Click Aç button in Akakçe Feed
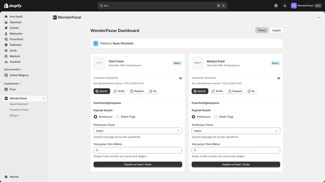 pyautogui.click(x=251, y=91)
